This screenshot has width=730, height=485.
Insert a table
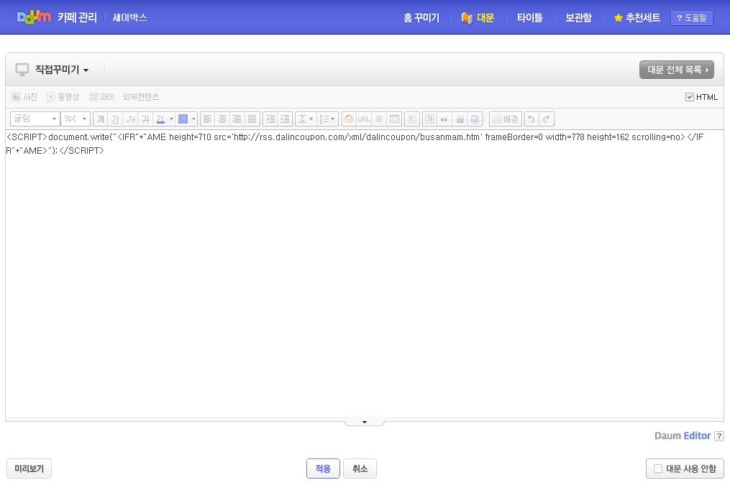tap(394, 119)
